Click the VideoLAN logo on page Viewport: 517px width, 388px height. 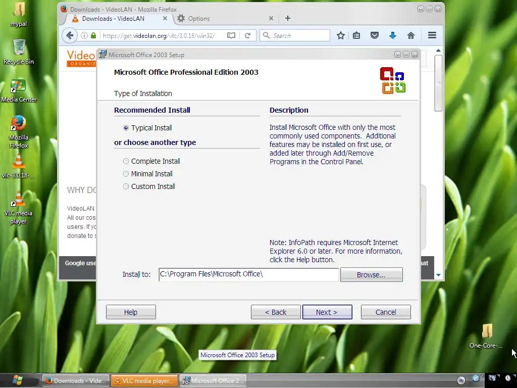click(x=81, y=59)
